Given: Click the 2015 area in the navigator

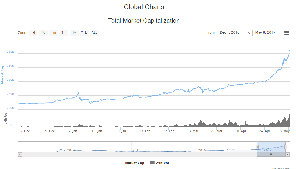Looking at the screenshot, I should (136, 150).
